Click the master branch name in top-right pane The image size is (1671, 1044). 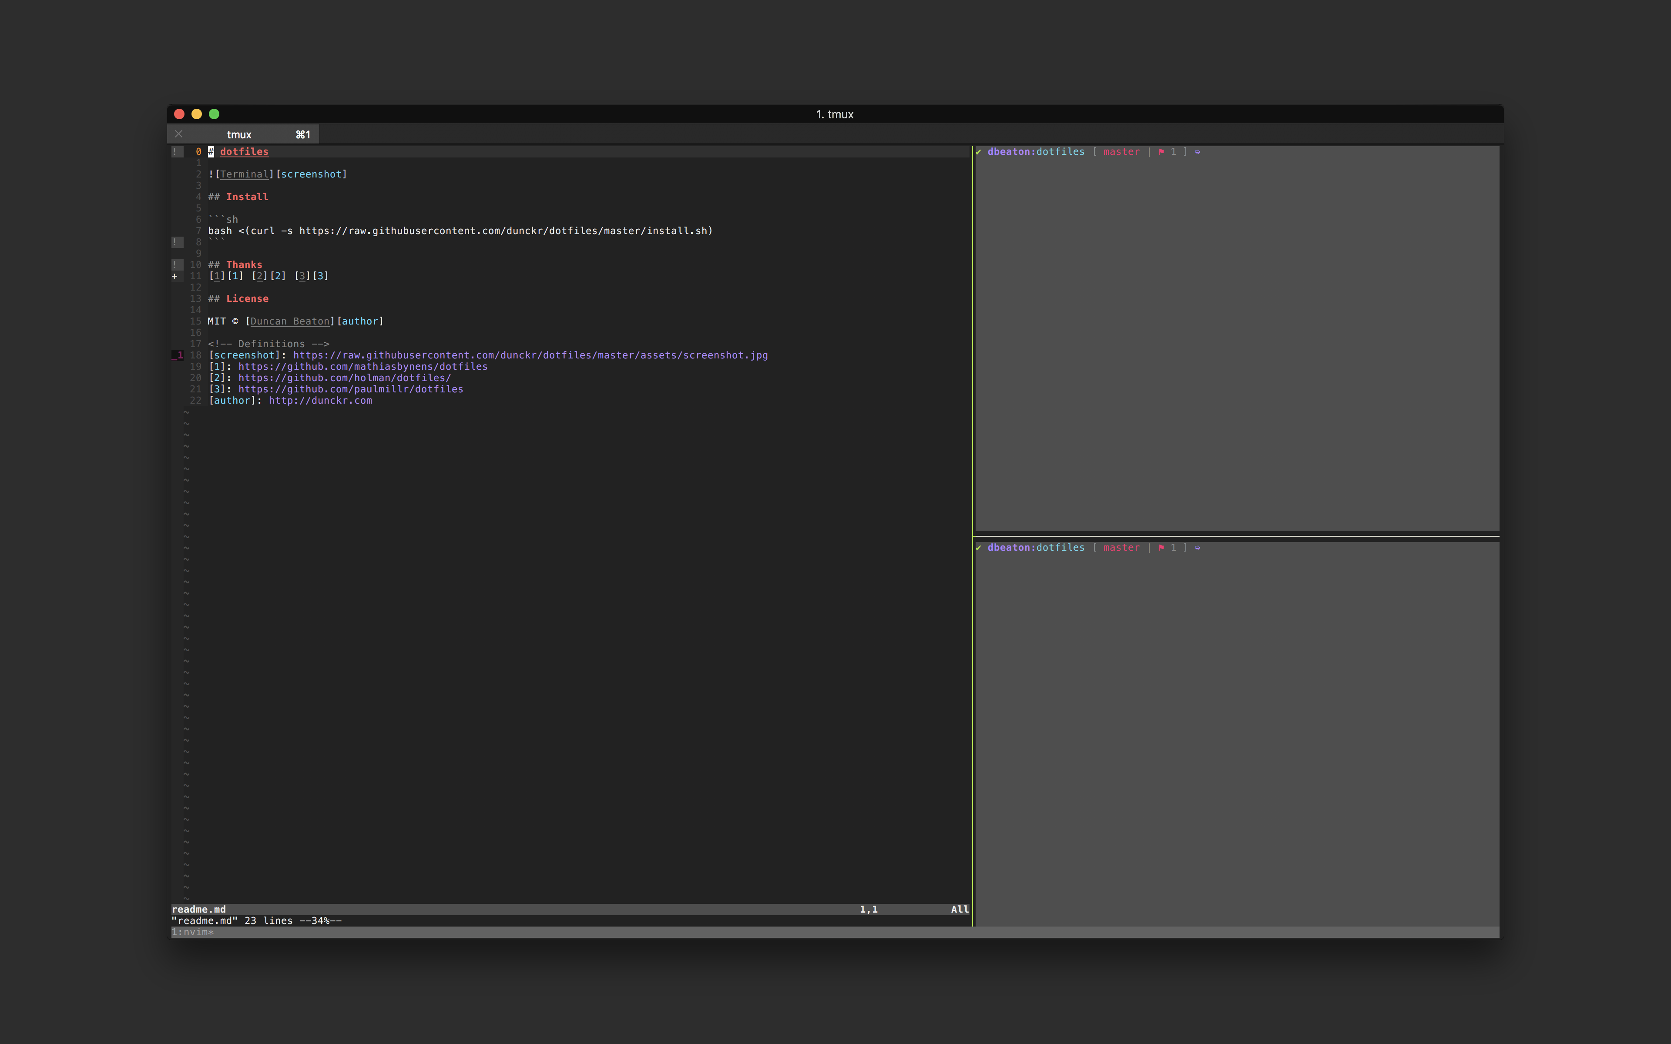1121,152
